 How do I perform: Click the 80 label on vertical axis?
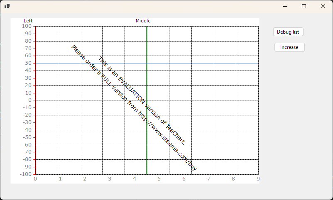[28, 41]
